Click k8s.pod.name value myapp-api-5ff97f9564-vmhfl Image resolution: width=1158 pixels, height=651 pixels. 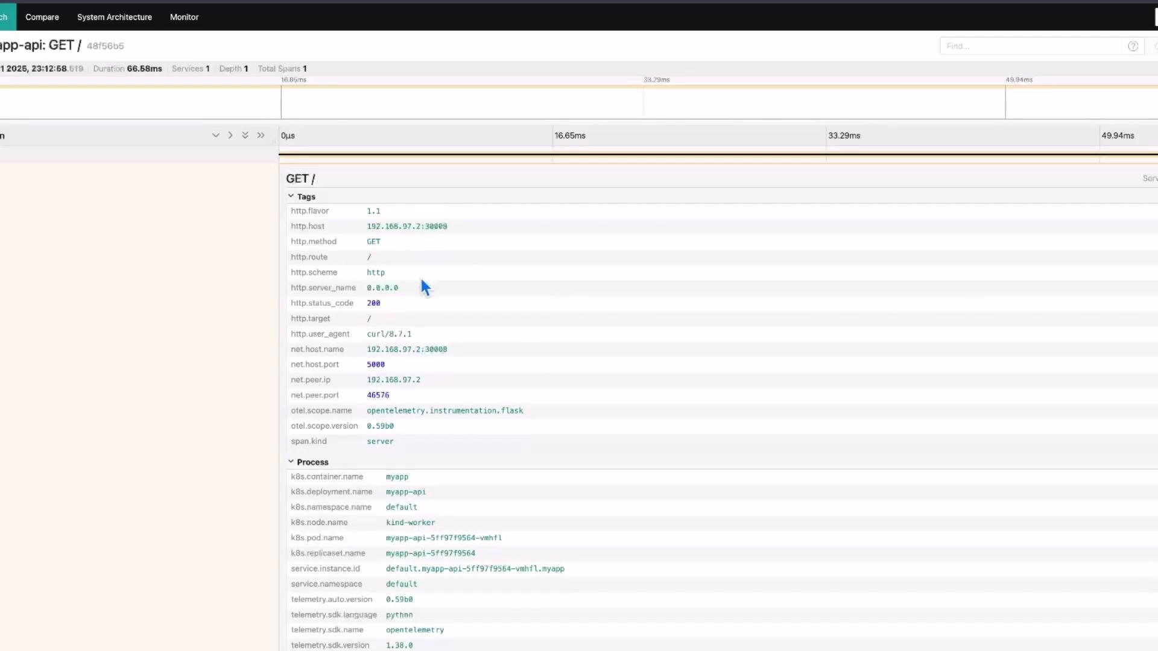tap(444, 538)
